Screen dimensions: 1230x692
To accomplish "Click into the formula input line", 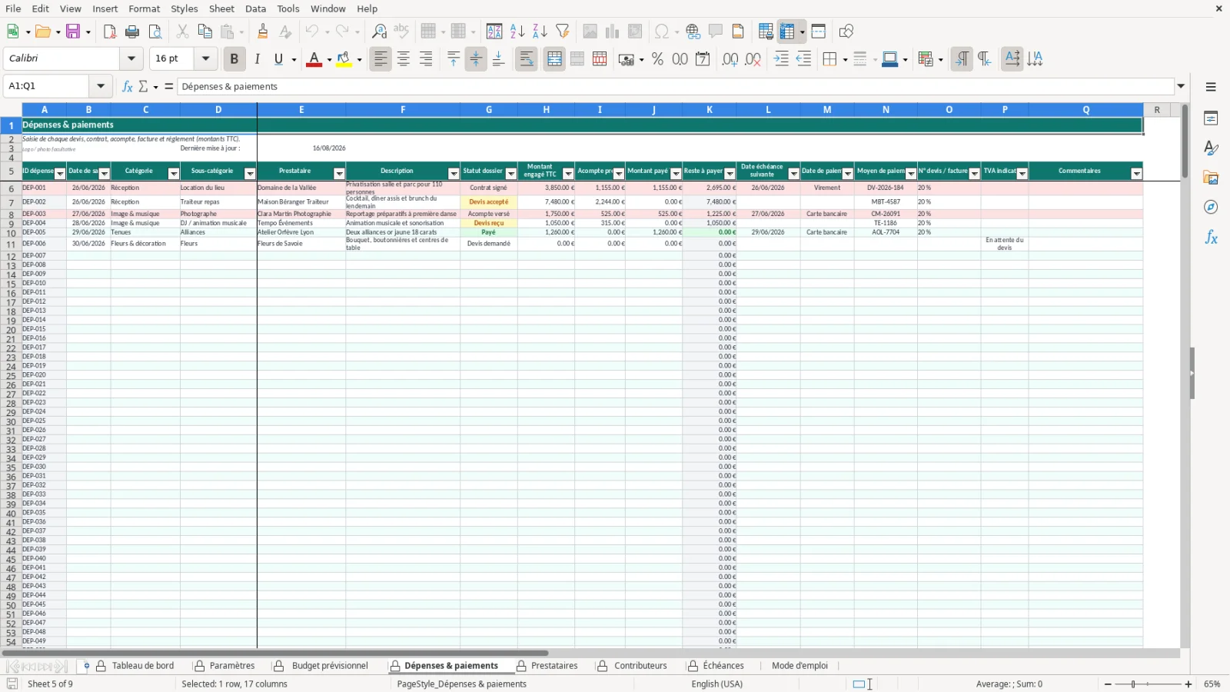I will click(x=676, y=86).
